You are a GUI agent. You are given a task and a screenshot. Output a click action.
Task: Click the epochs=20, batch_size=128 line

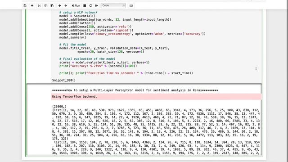click(111, 52)
